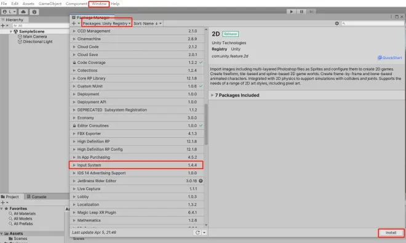The height and width of the screenshot is (243, 406).
Task: Click the cloud services icon
Action: [x=23, y=12]
